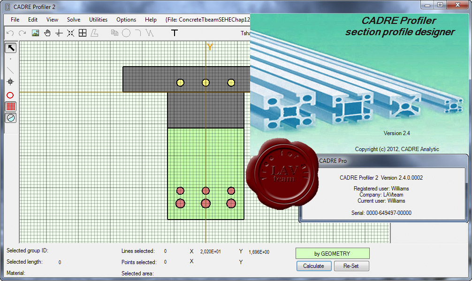Click the lower-right large red rebar circle

tap(231, 204)
